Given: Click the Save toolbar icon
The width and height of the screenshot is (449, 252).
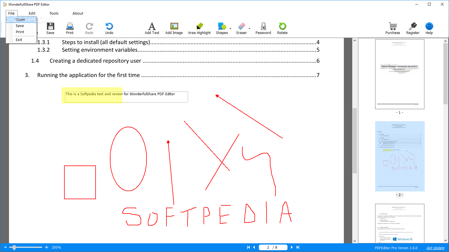Looking at the screenshot, I should (50, 28).
